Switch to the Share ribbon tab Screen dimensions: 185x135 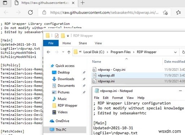coord(83,43)
